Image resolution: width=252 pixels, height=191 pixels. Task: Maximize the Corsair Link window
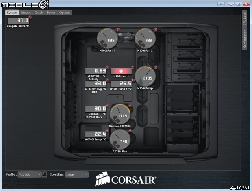pyautogui.click(x=239, y=4)
